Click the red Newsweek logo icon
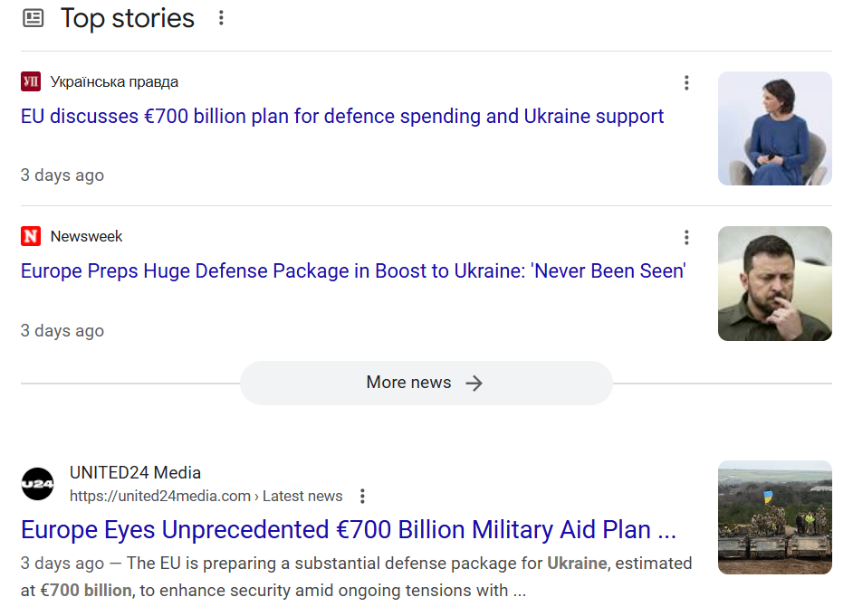 [31, 237]
